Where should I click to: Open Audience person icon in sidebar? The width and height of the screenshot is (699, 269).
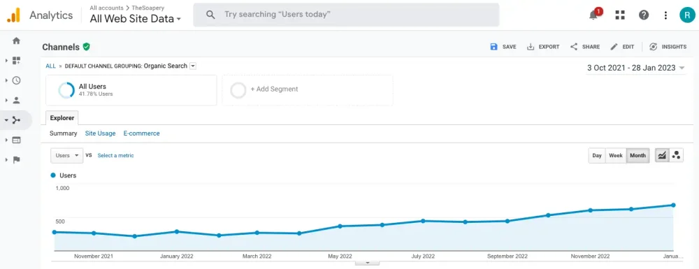16,100
